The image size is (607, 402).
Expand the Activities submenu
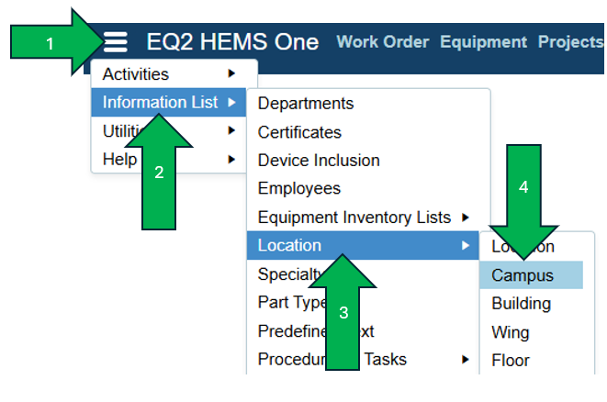230,73
